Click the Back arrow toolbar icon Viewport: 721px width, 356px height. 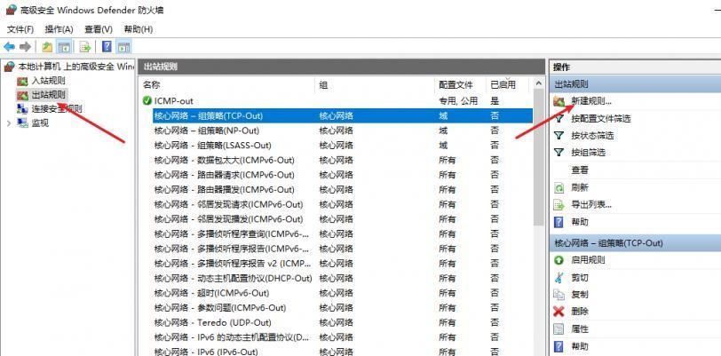point(9,46)
